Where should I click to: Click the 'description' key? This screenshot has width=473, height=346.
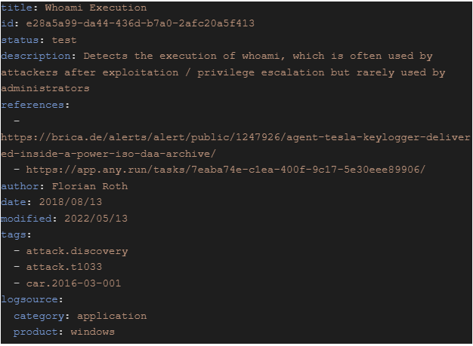click(36, 57)
